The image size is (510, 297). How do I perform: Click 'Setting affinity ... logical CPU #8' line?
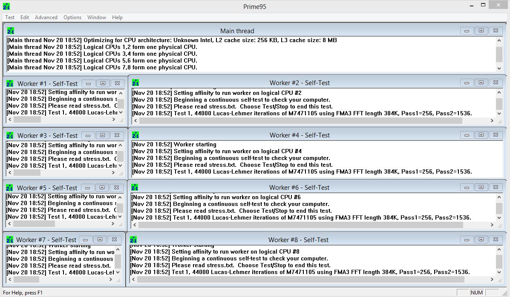pyautogui.click(x=215, y=251)
